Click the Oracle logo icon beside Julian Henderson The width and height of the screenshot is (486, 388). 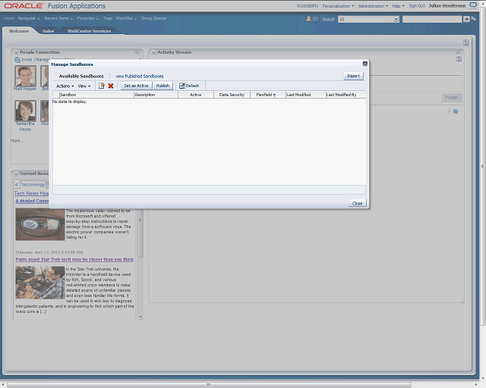(473, 5)
